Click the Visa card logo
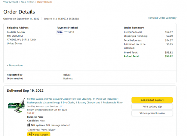 pyautogui.click(x=60, y=32)
